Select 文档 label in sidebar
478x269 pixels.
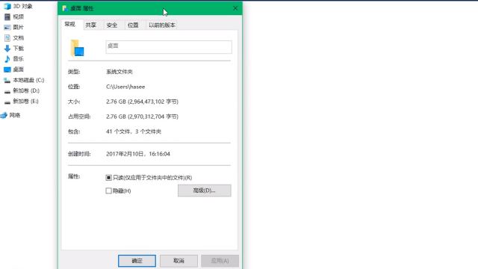[x=18, y=38]
